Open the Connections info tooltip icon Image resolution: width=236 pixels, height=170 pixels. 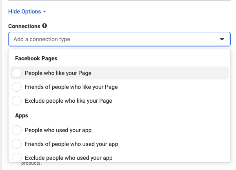pos(45,26)
